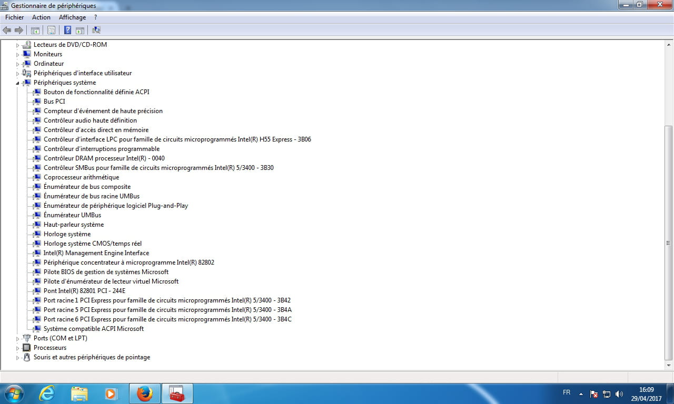Launch Internet Explorer from the taskbar
674x404 pixels.
pyautogui.click(x=47, y=393)
